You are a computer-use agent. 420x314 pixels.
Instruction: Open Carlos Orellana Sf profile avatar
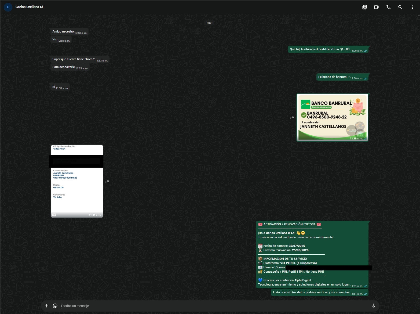point(8,7)
